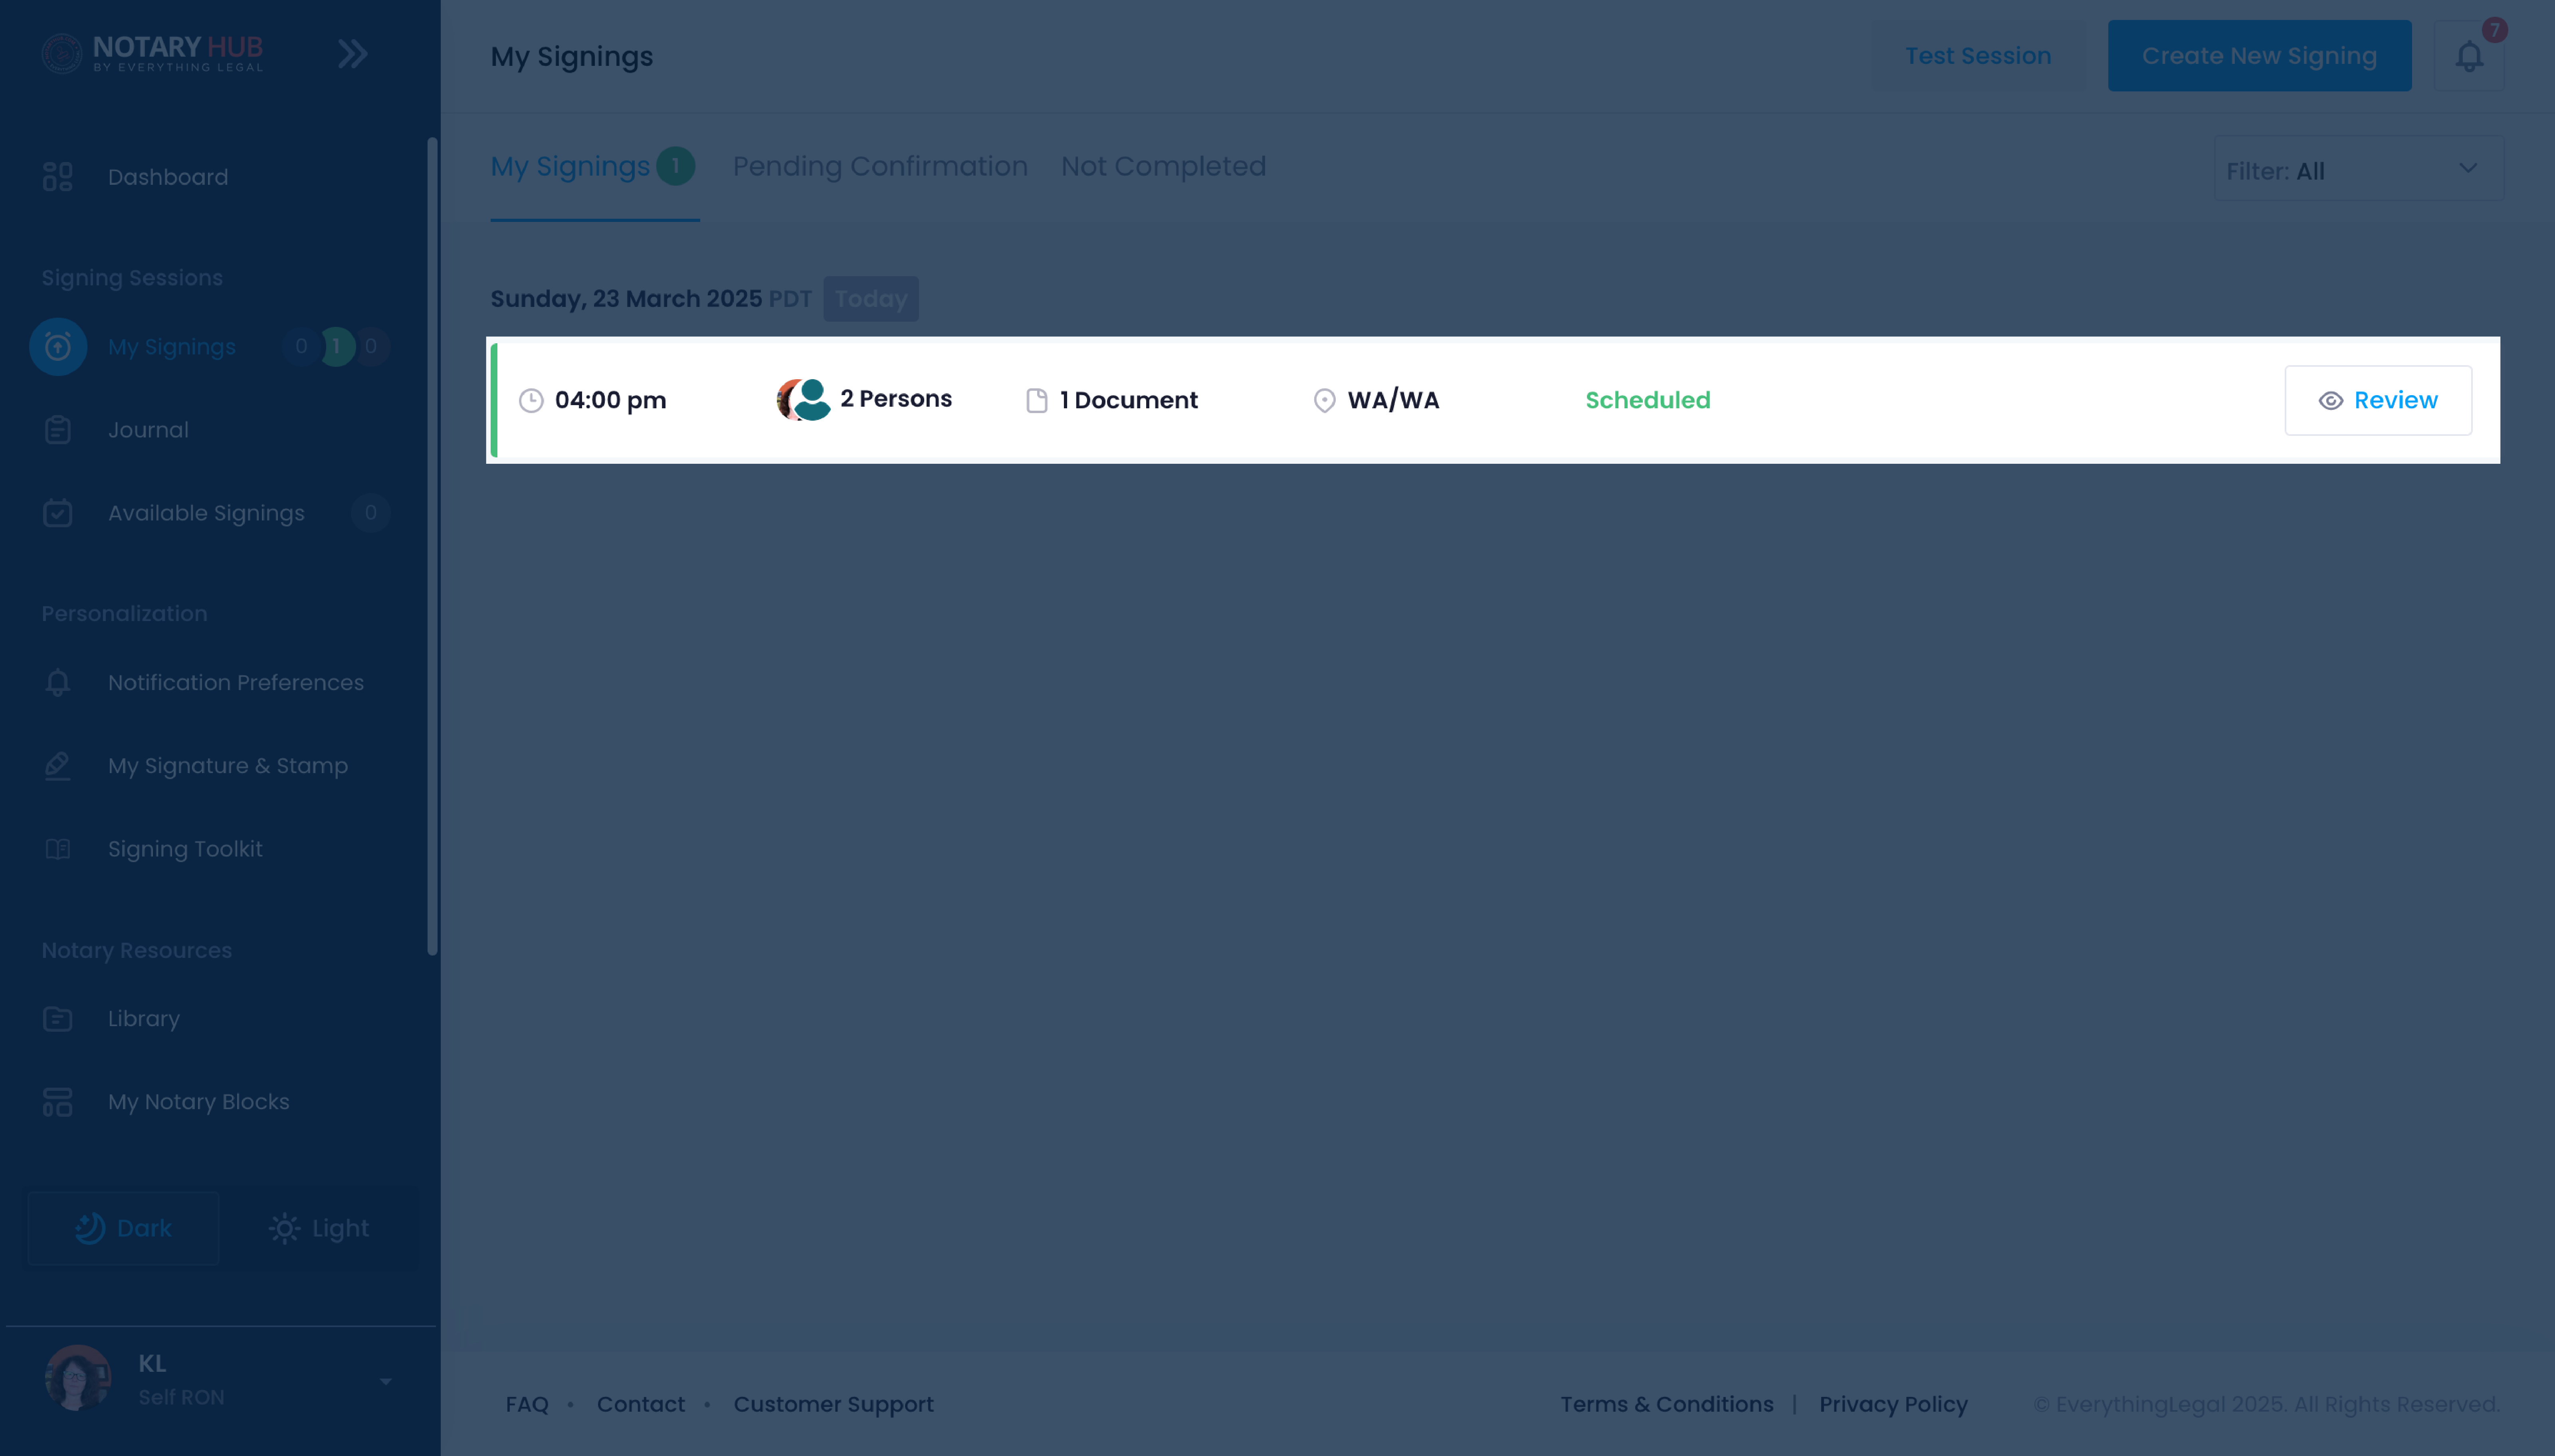Click the Journal clipboard icon
This screenshot has height=1456, width=2555.
58,430
